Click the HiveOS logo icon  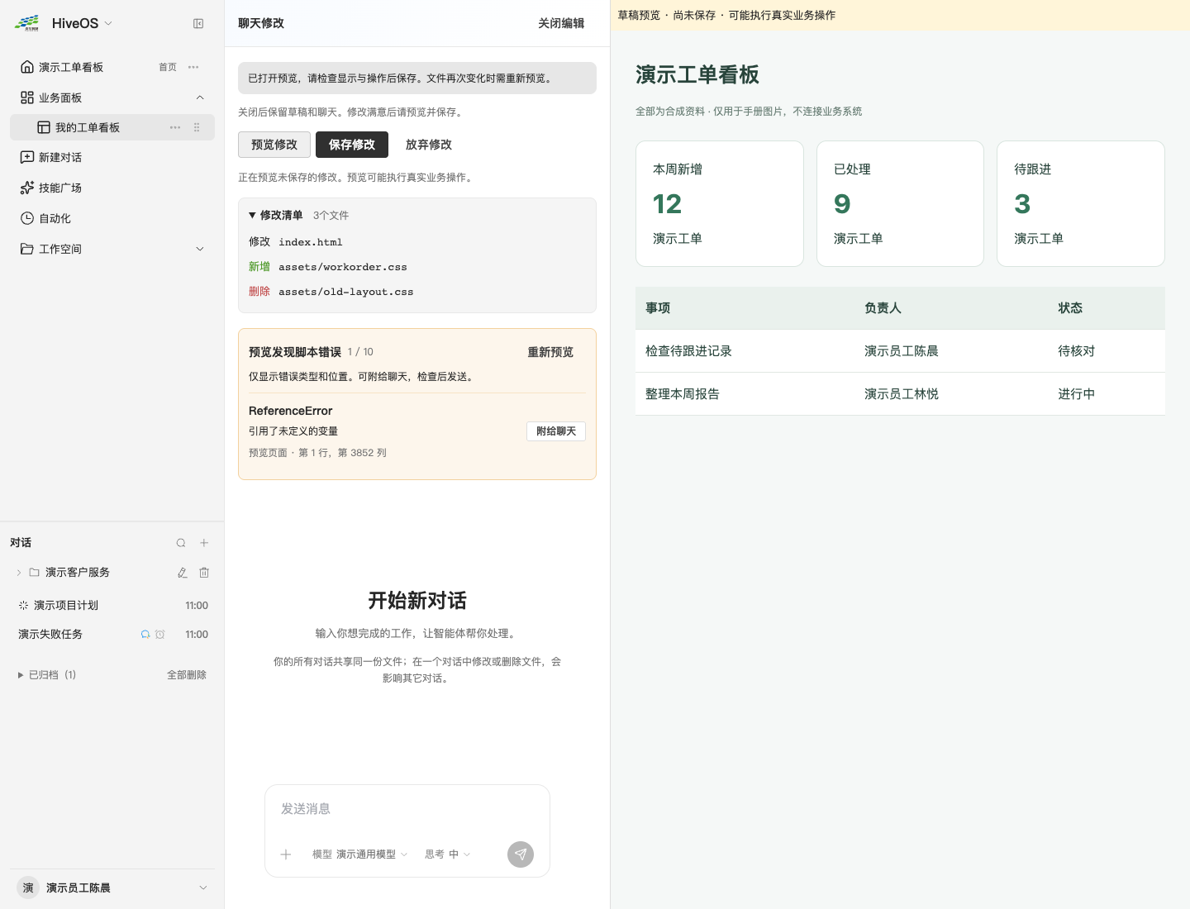tap(27, 23)
